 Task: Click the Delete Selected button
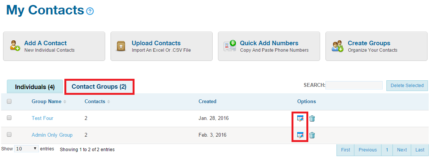[x=407, y=85]
